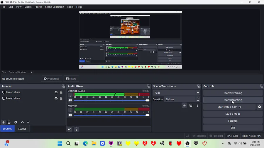Open the Tools menu

70,7
